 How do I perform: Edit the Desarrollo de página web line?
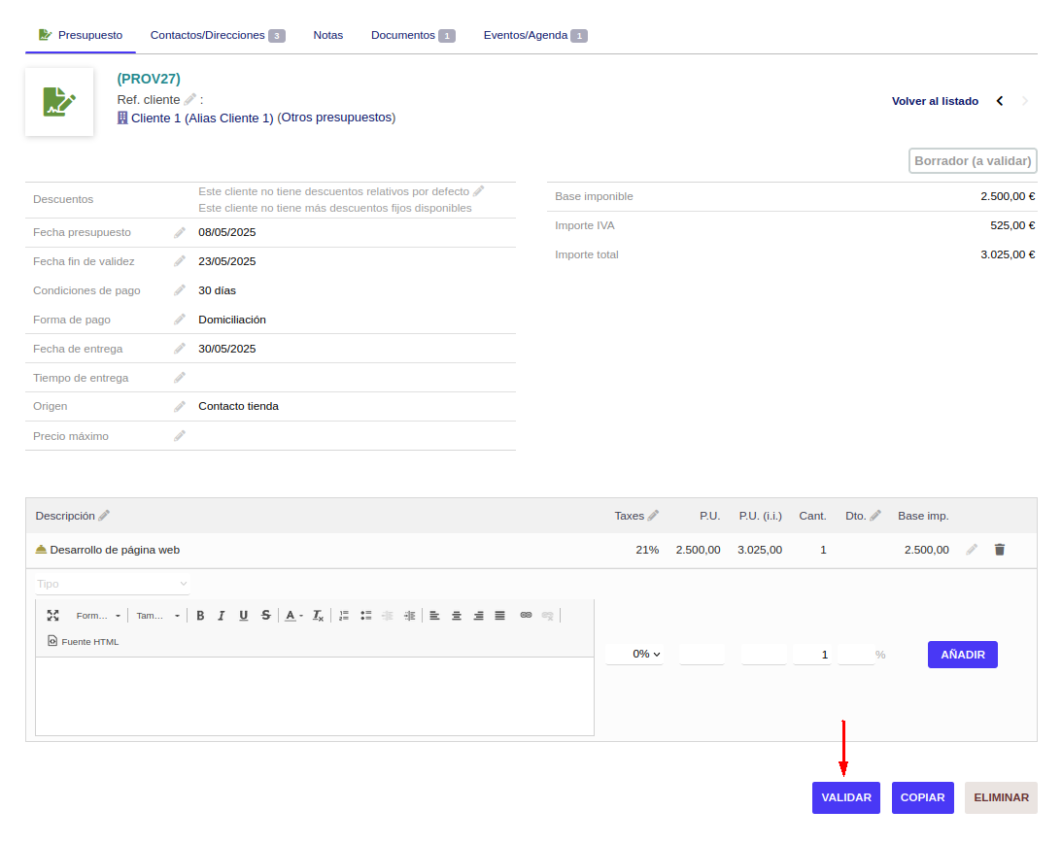[972, 550]
